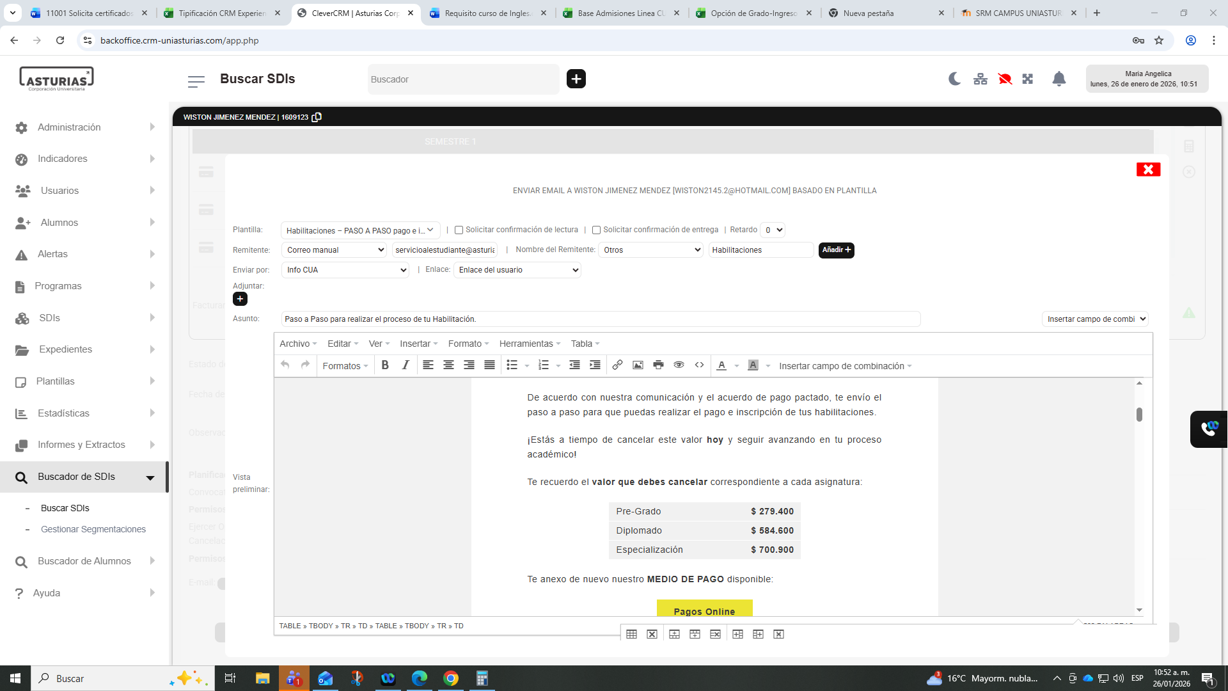1228x691 pixels.
Task: Click the text color A swatch
Action: (721, 365)
